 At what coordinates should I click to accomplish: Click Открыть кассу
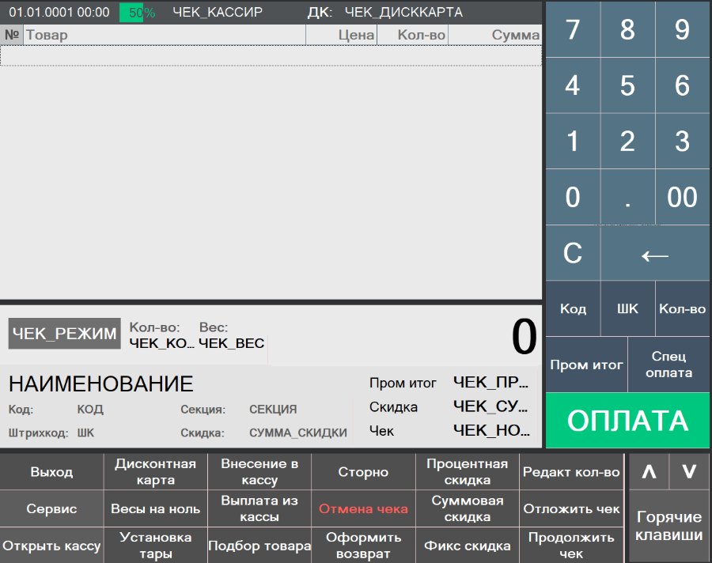click(x=51, y=546)
